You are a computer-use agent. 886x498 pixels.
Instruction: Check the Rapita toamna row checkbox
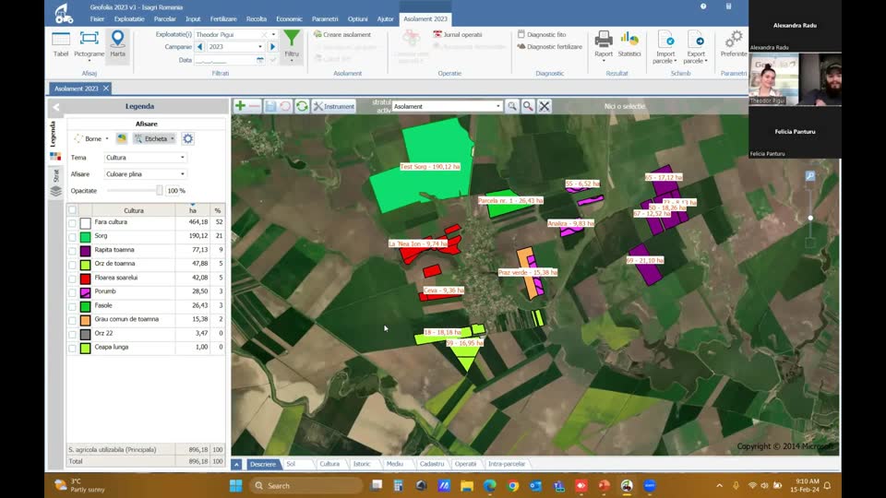pos(72,251)
